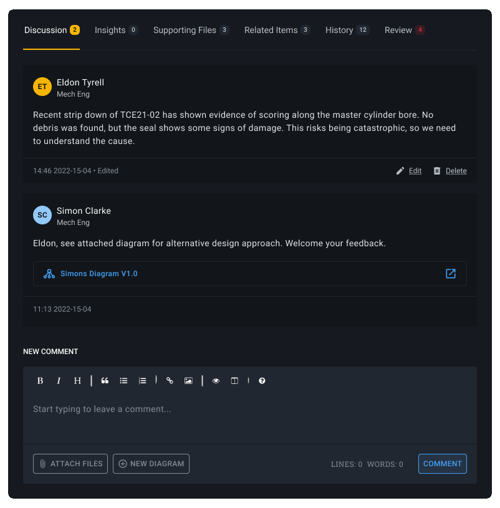Insert a hyperlink in the comment
Viewport: 500px width, 508px height.
170,381
